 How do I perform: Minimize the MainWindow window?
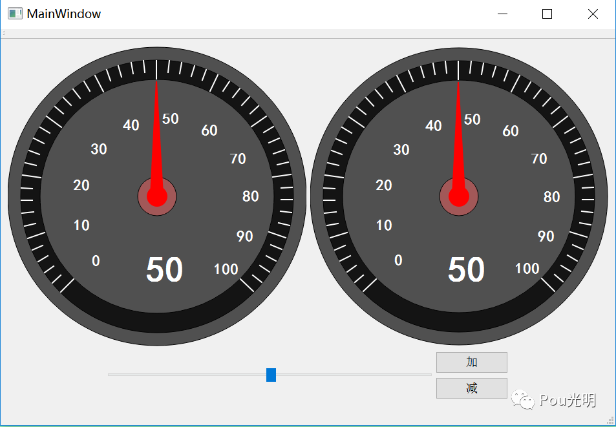(x=502, y=14)
